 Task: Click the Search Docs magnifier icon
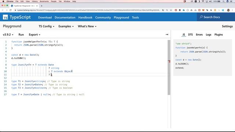[201, 17]
